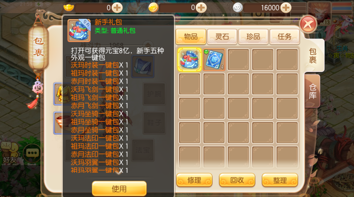354x197 pixels.
Task: Close the bag panel with red X
Action: 308,24
